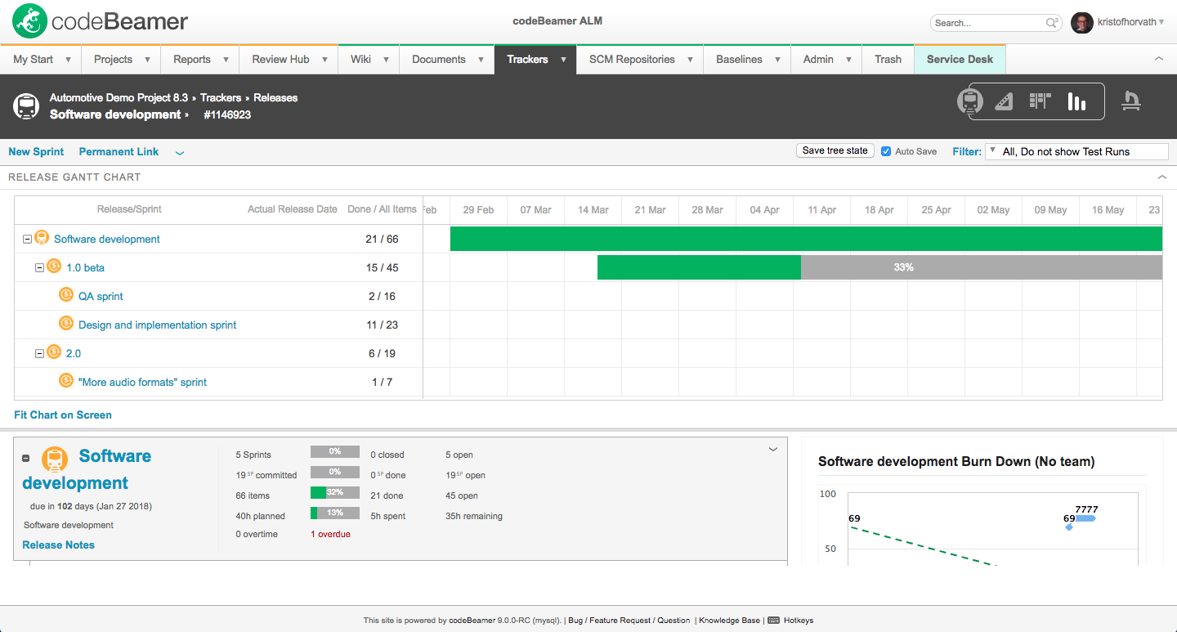Image resolution: width=1177 pixels, height=632 pixels.
Task: Collapse the 1.0 beta tree node
Action: click(39, 268)
